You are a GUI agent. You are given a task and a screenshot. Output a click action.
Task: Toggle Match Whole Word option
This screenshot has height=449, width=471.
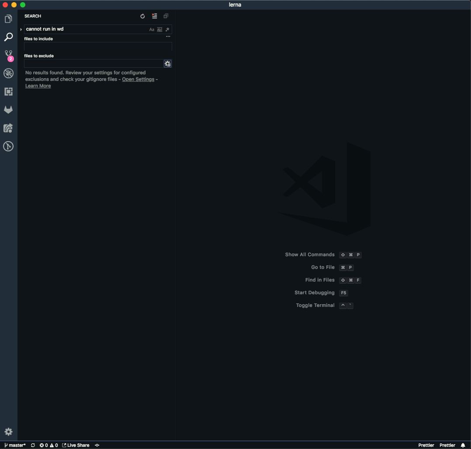click(159, 29)
